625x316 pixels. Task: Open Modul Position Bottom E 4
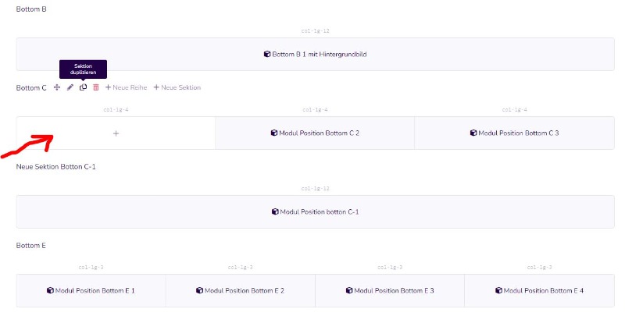539,290
